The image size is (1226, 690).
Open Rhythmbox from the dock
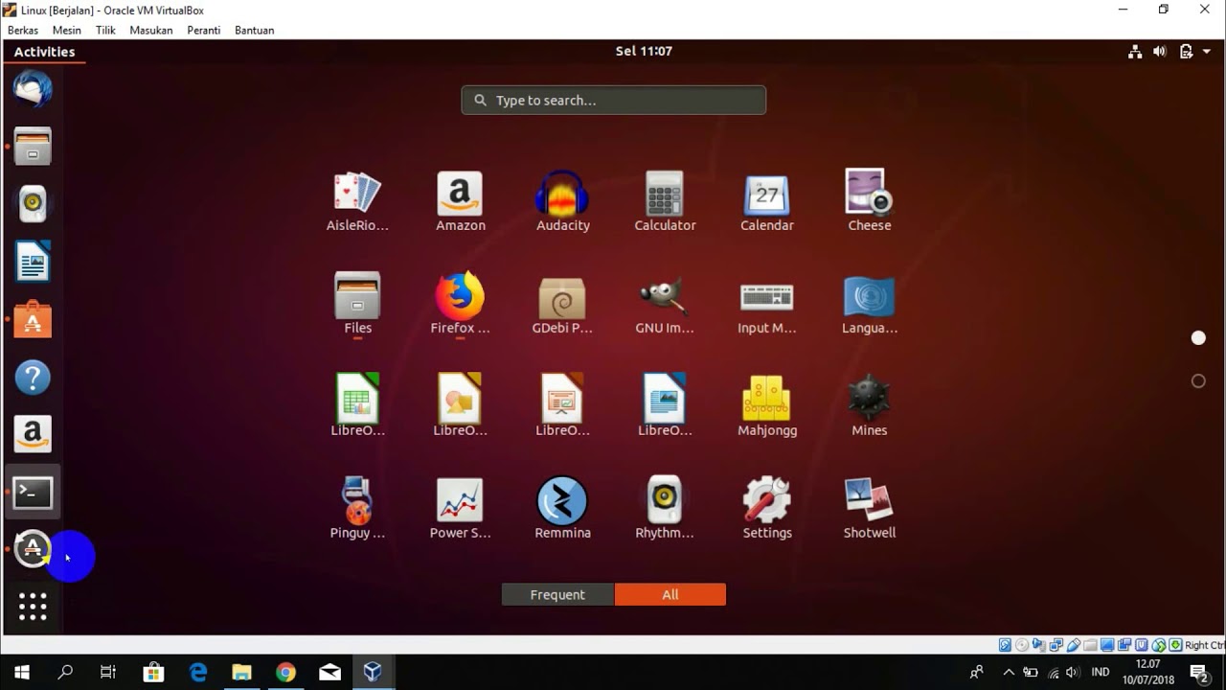point(33,204)
